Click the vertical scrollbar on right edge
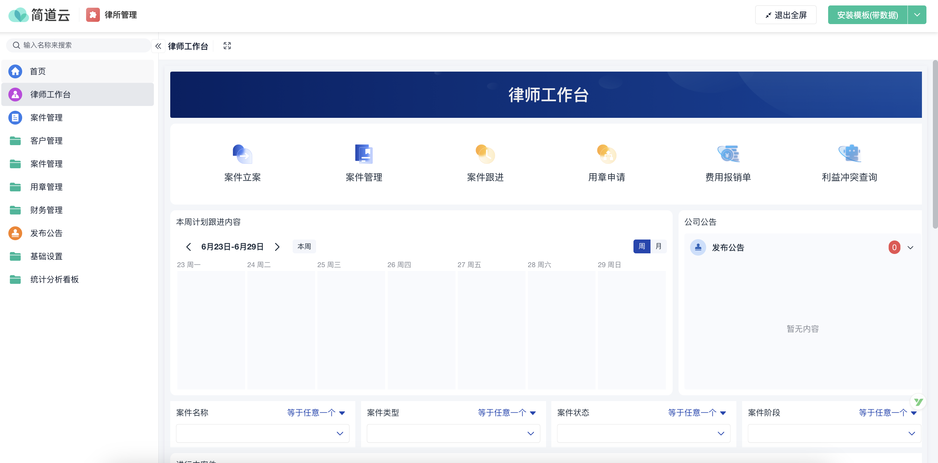 tap(935, 144)
